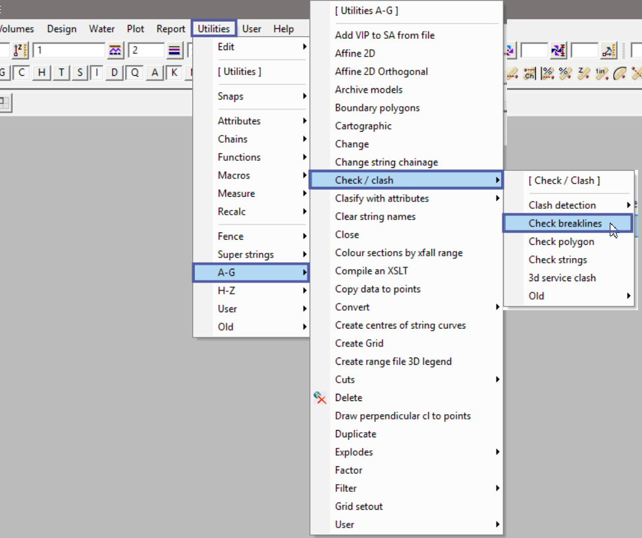Expand the Cuts submenu
The width and height of the screenshot is (642, 538).
point(406,379)
